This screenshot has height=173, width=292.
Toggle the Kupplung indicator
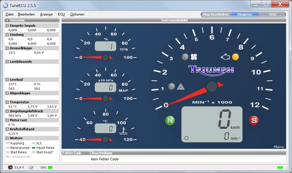click(8, 143)
